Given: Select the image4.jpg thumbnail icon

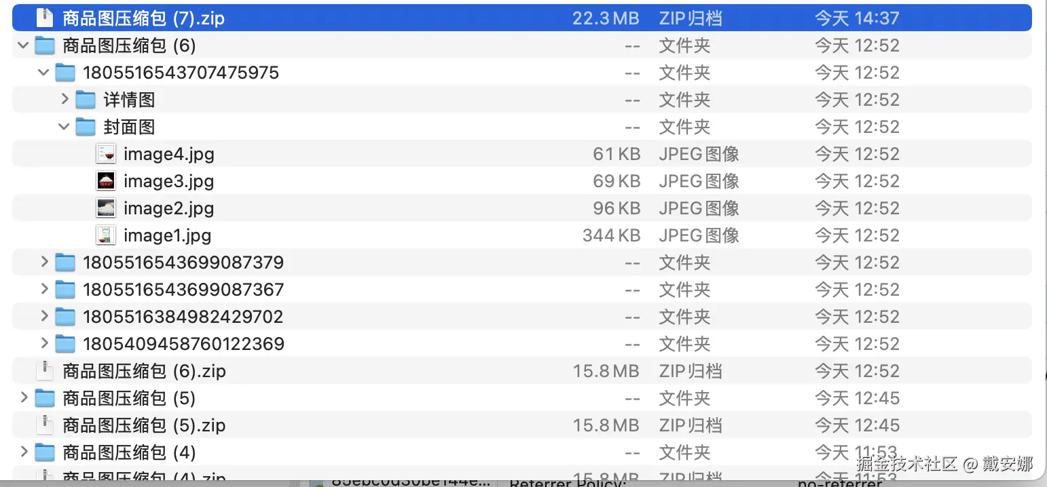Looking at the screenshot, I should coord(106,154).
